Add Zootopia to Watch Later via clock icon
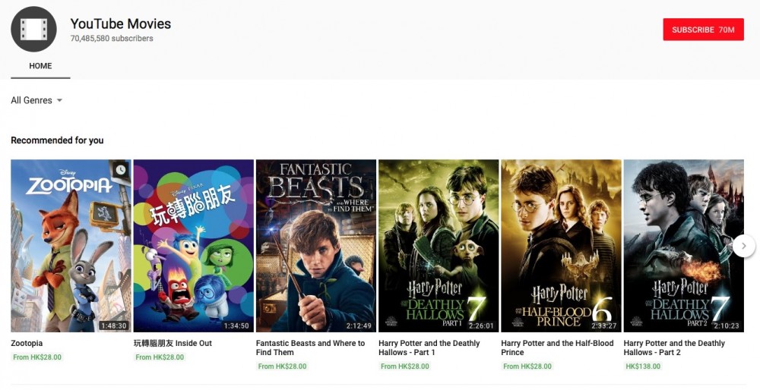Viewport: 760px width, 390px height. pyautogui.click(x=121, y=170)
